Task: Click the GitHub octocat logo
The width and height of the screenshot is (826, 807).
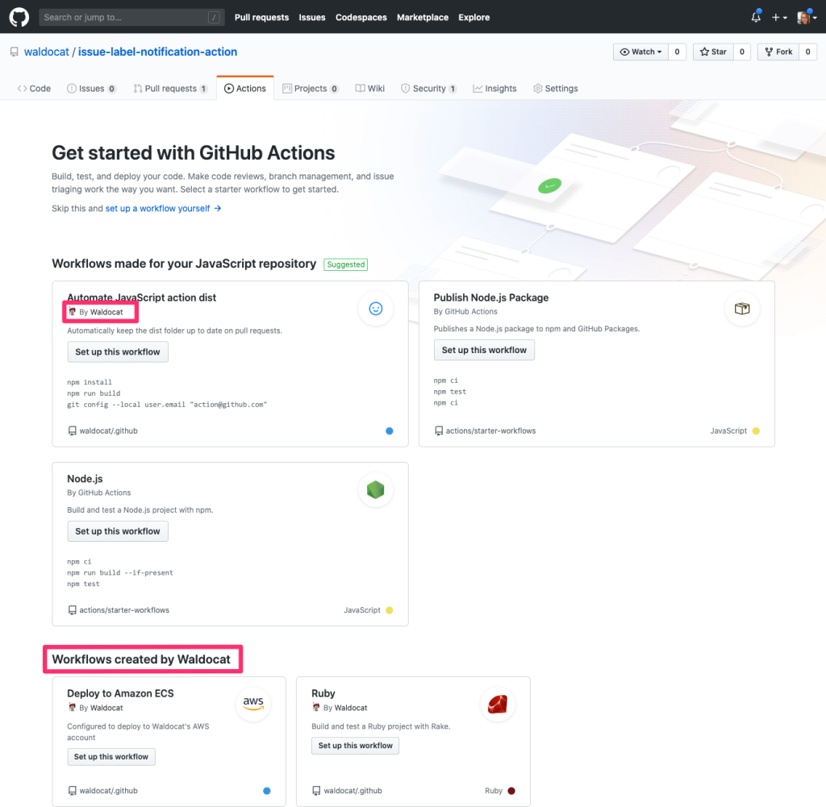Action: (19, 17)
